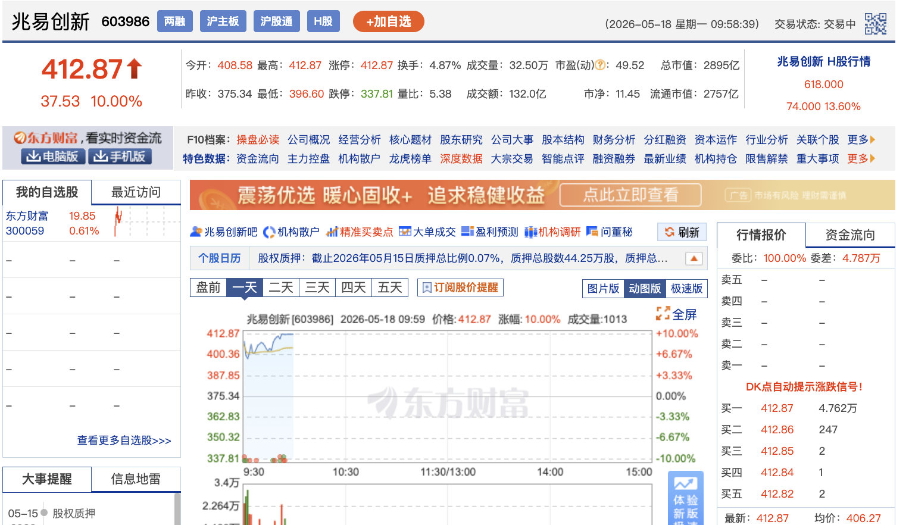
Task: Switch to 最近访问 tab
Action: click(x=136, y=192)
